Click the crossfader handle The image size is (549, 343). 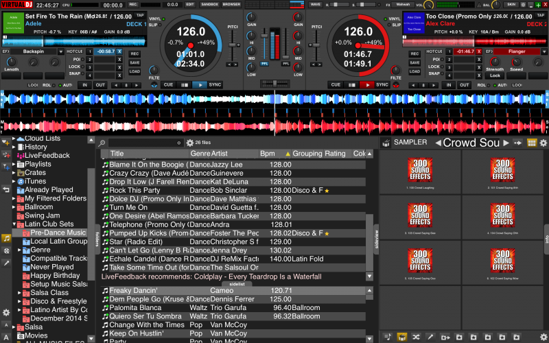pyautogui.click(x=275, y=83)
